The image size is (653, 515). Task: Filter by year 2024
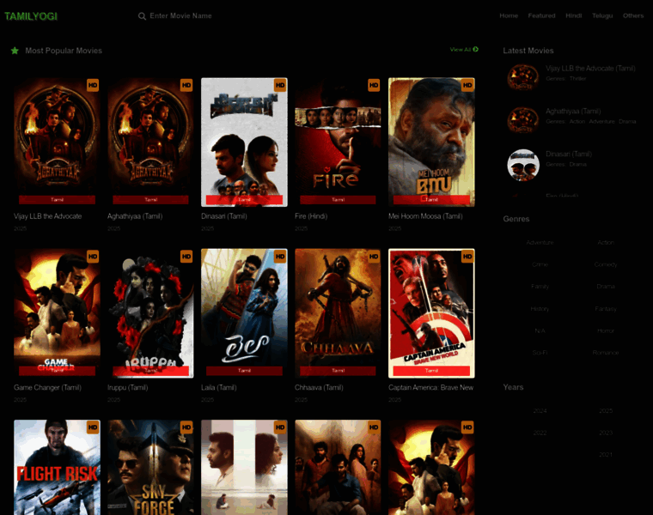(540, 411)
